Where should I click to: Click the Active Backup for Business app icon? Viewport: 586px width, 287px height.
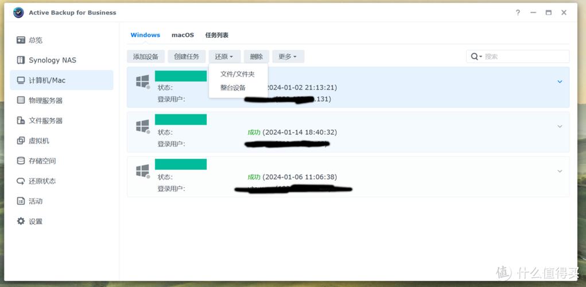click(18, 12)
